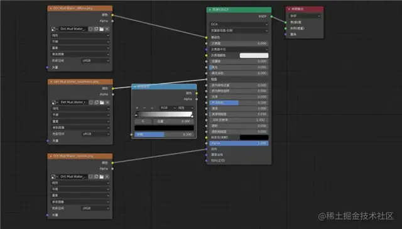Viewport: 402px width, 229px height.
Task: Collapse the normal.png image texture node
Action: pyautogui.click(x=51, y=156)
